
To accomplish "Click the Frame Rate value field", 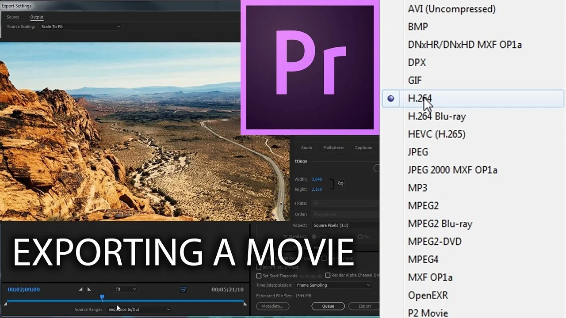I will tap(345, 203).
